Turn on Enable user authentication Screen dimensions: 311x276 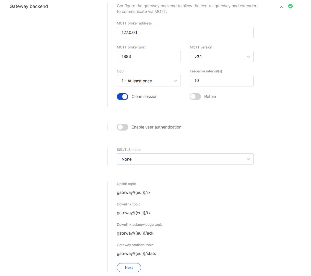(122, 127)
